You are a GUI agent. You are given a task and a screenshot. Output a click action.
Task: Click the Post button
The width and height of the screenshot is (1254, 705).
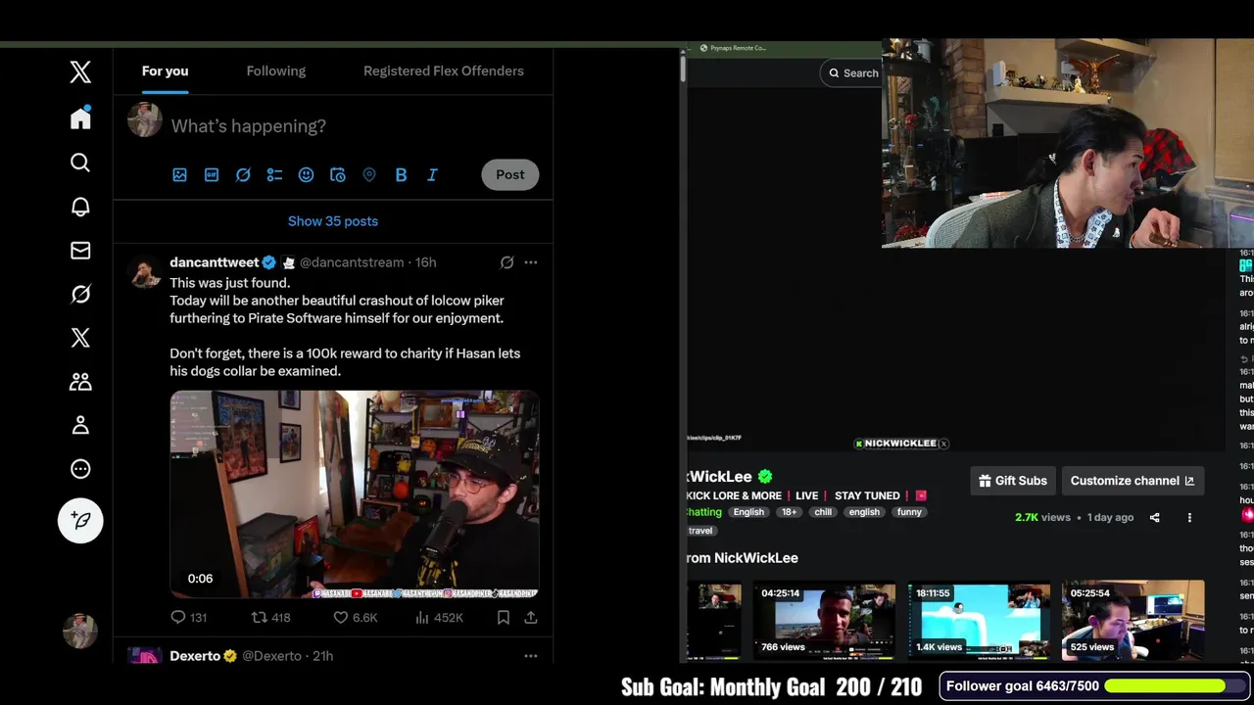510,174
